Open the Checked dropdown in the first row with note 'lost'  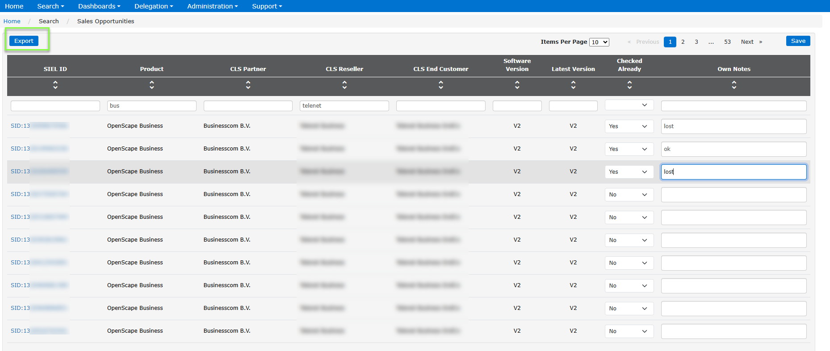(629, 126)
